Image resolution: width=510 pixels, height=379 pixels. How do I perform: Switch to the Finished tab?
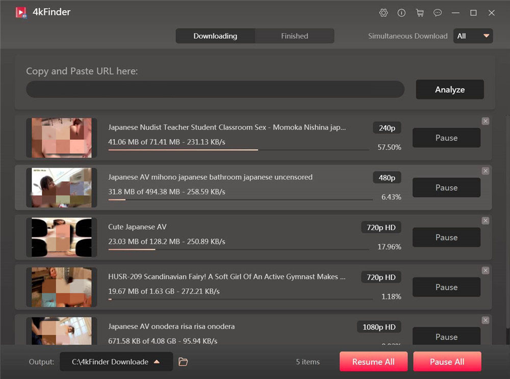[x=294, y=36]
